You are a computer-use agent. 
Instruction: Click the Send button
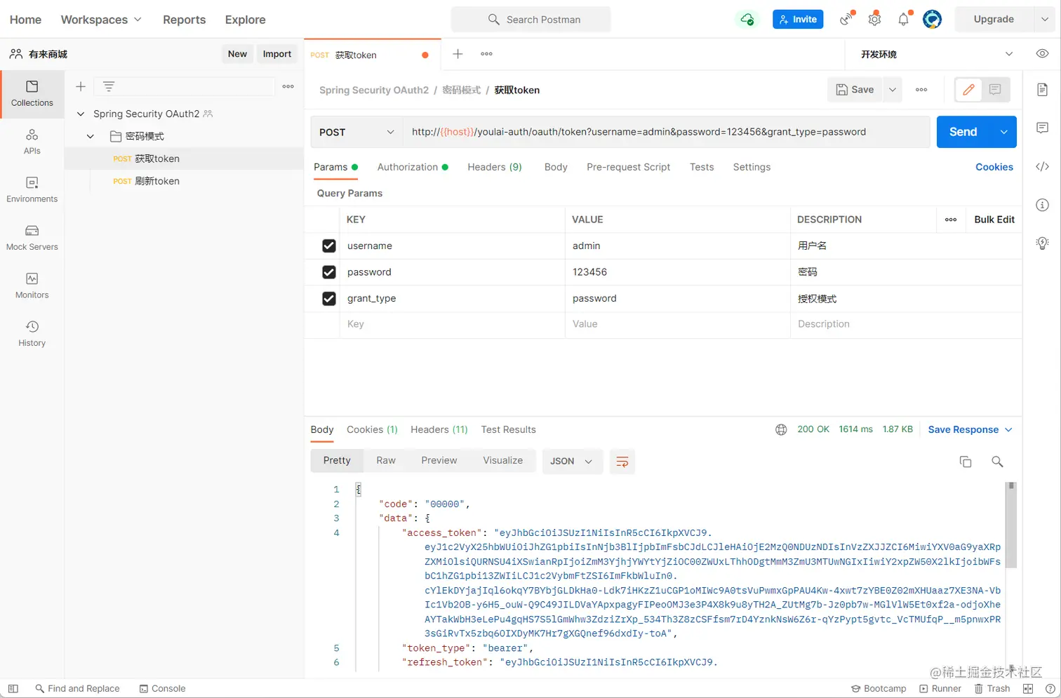pyautogui.click(x=963, y=132)
